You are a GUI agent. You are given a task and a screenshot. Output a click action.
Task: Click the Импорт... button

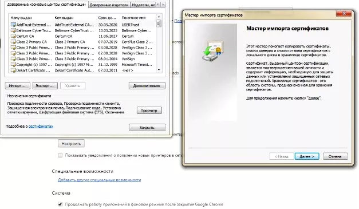17,86
